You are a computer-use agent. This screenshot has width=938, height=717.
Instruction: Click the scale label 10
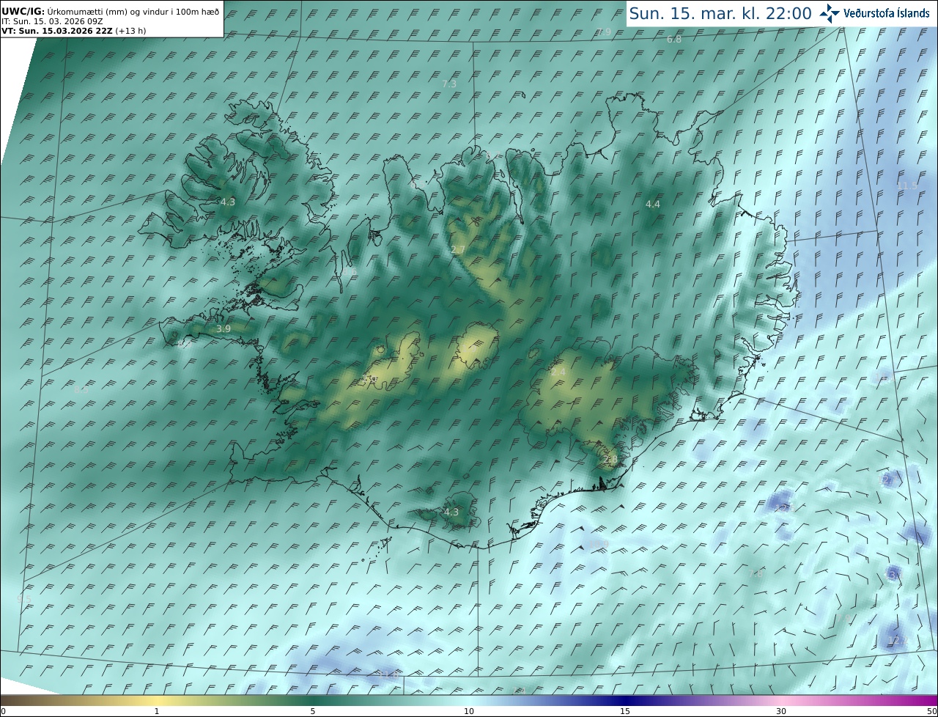pos(469,711)
